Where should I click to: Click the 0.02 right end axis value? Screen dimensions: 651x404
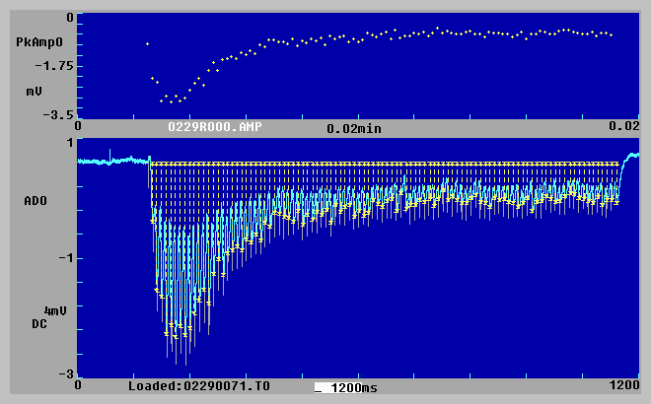[x=624, y=128]
